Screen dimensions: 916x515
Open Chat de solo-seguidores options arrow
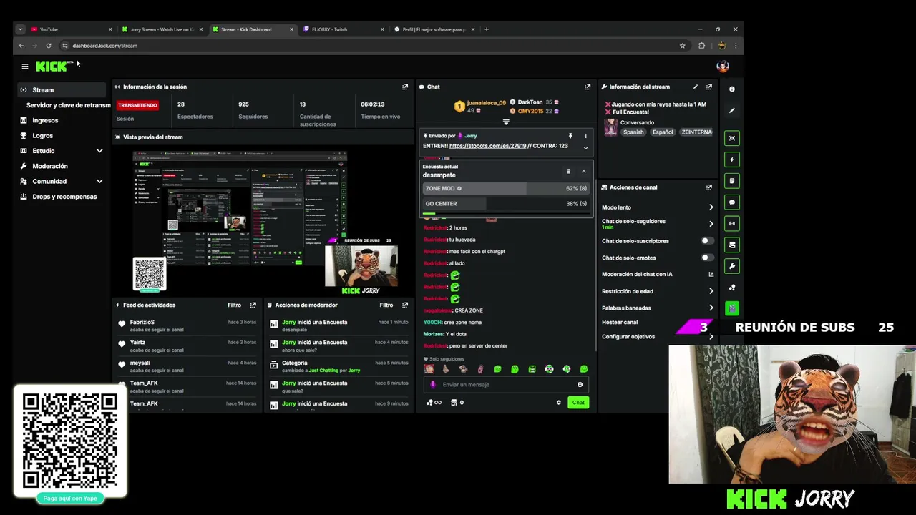point(711,224)
